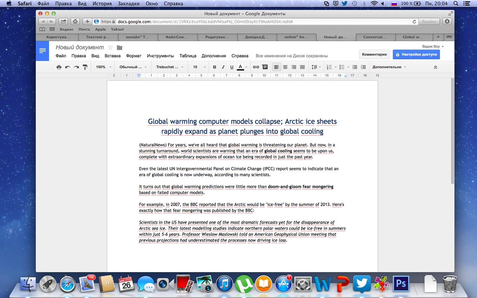Open the Calendar icon in the Dock
The image size is (477, 298).
pos(126,284)
